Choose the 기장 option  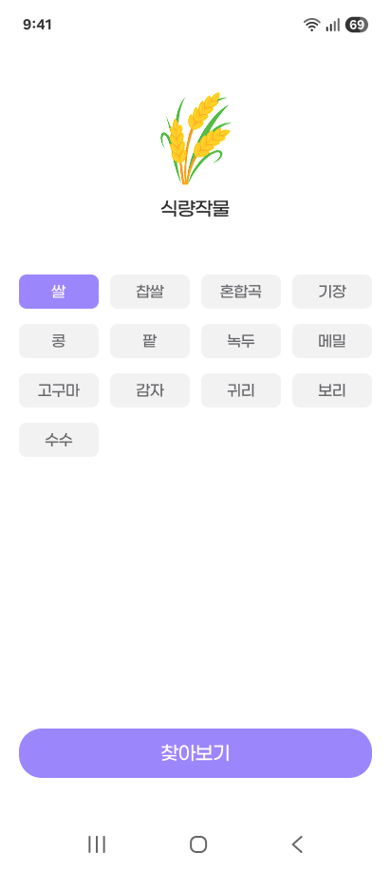click(332, 292)
